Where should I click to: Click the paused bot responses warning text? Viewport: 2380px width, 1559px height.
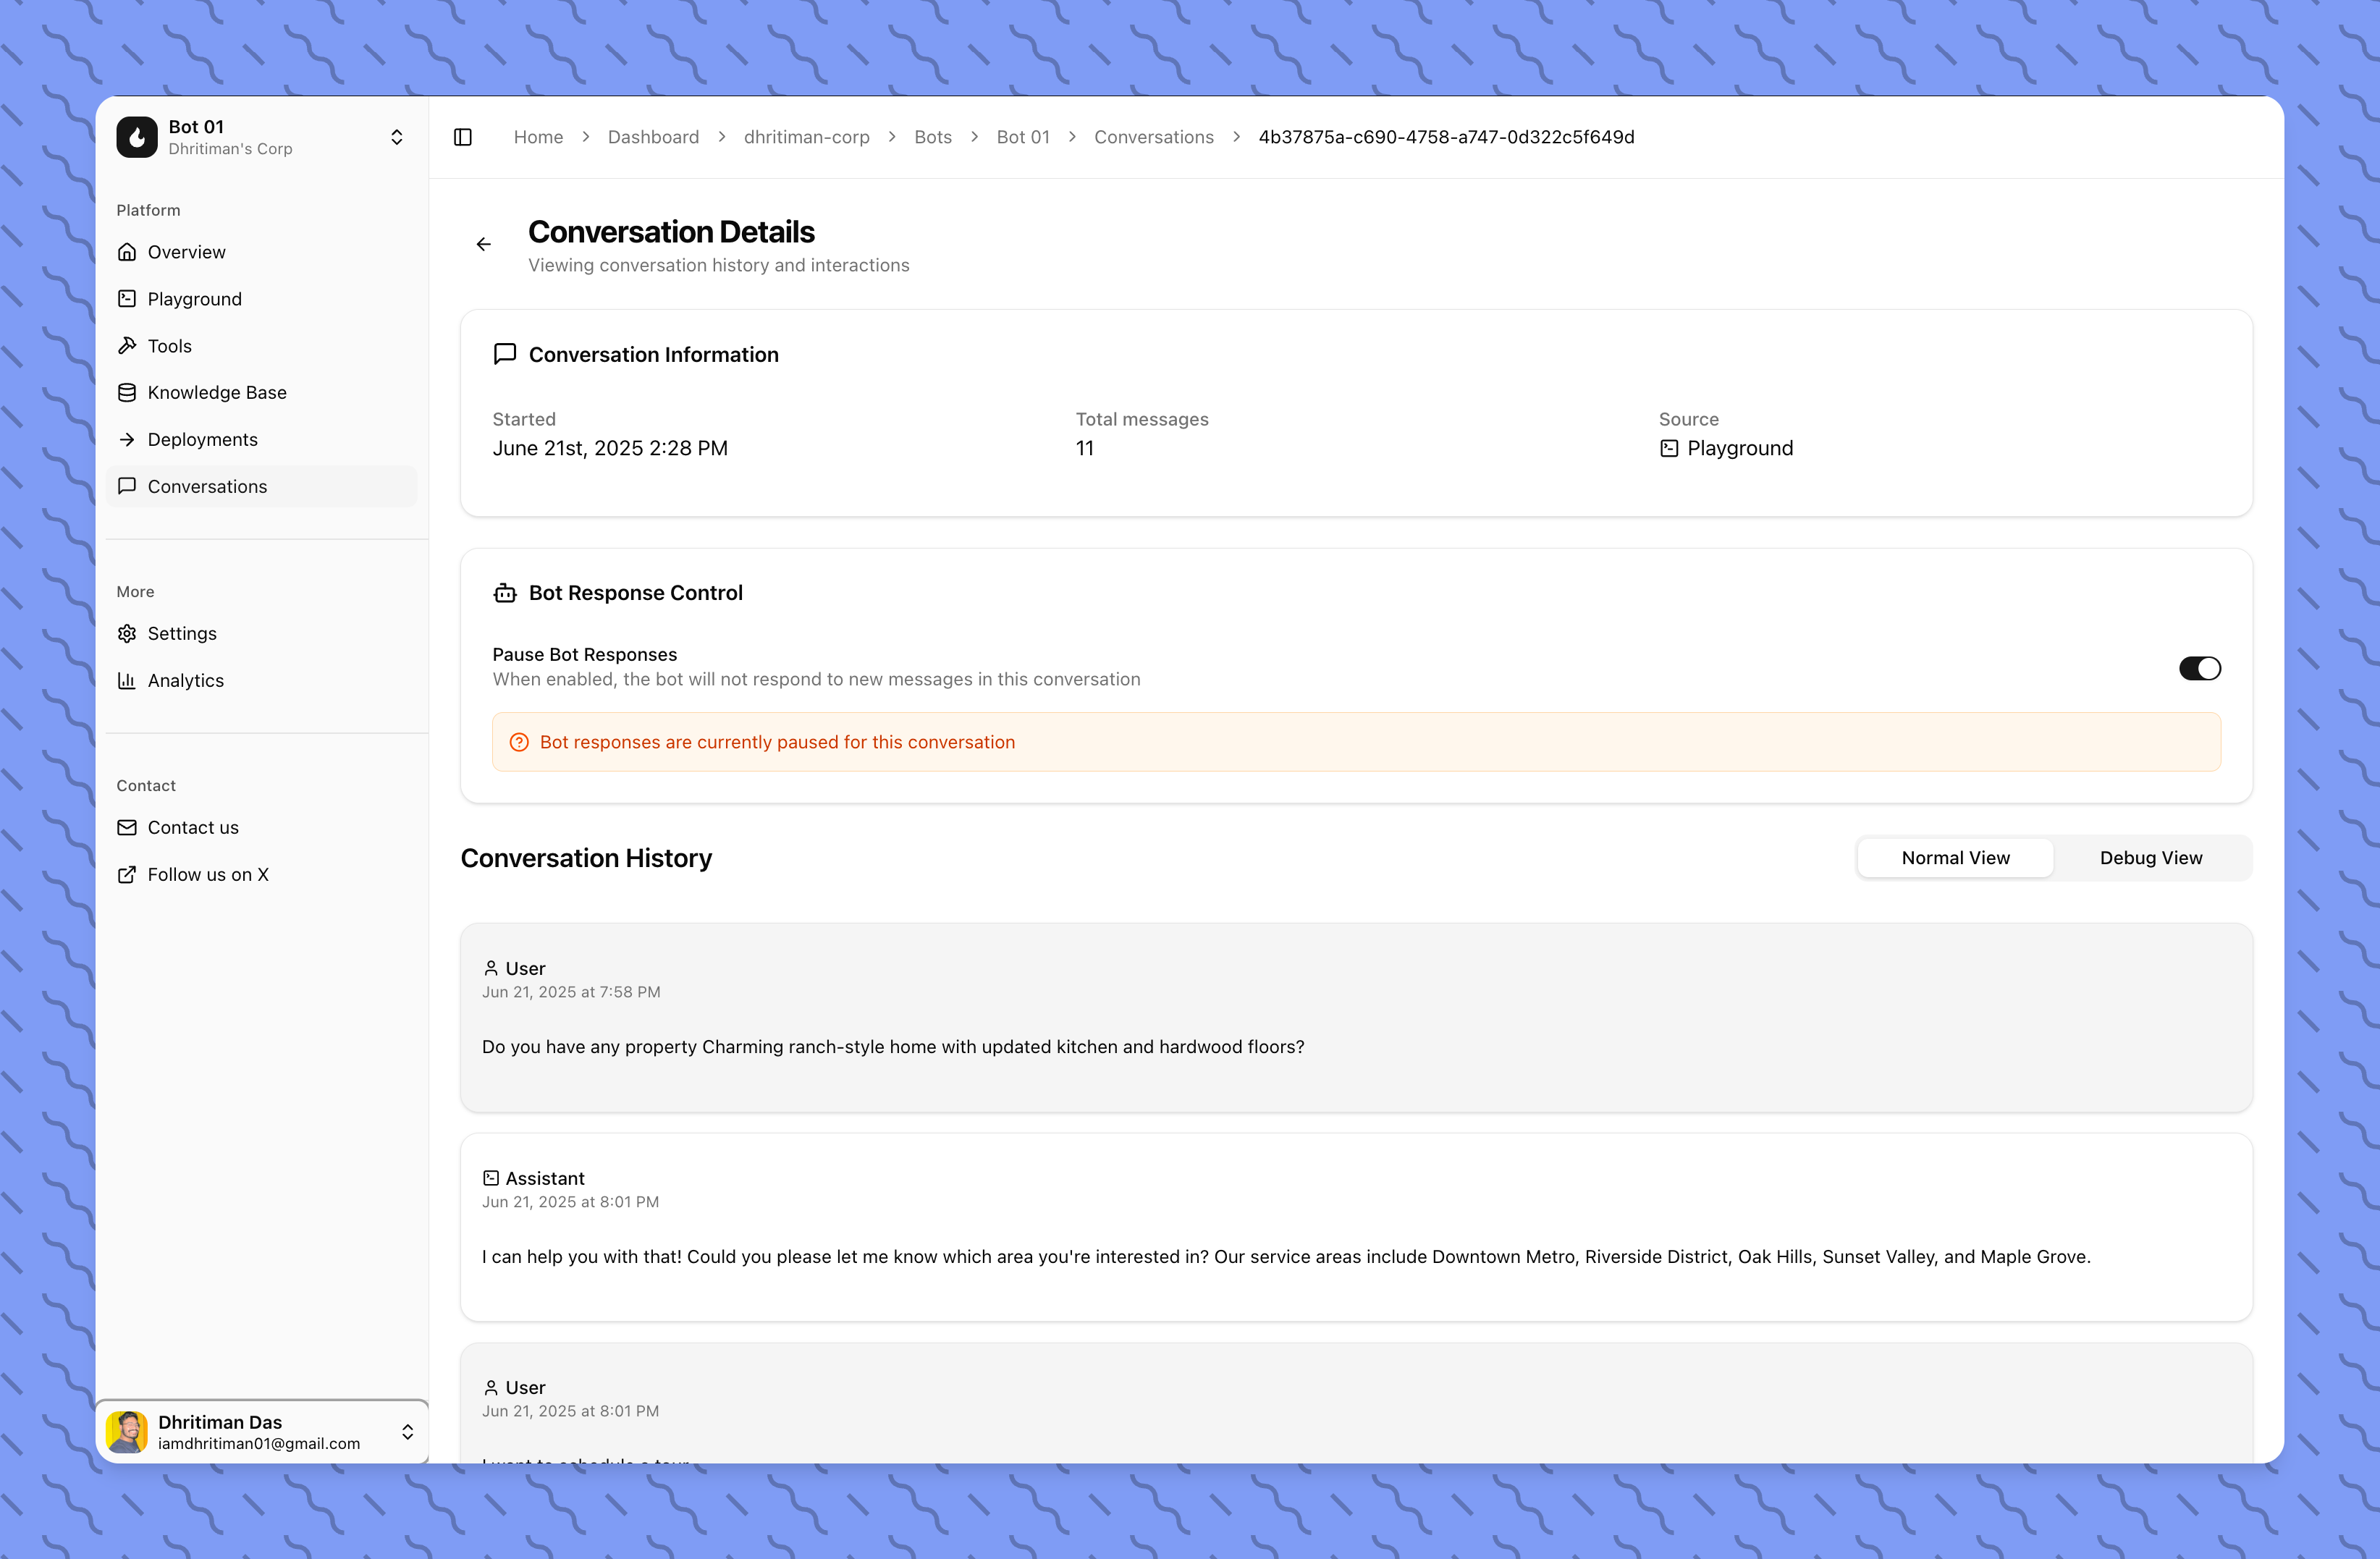(x=777, y=742)
